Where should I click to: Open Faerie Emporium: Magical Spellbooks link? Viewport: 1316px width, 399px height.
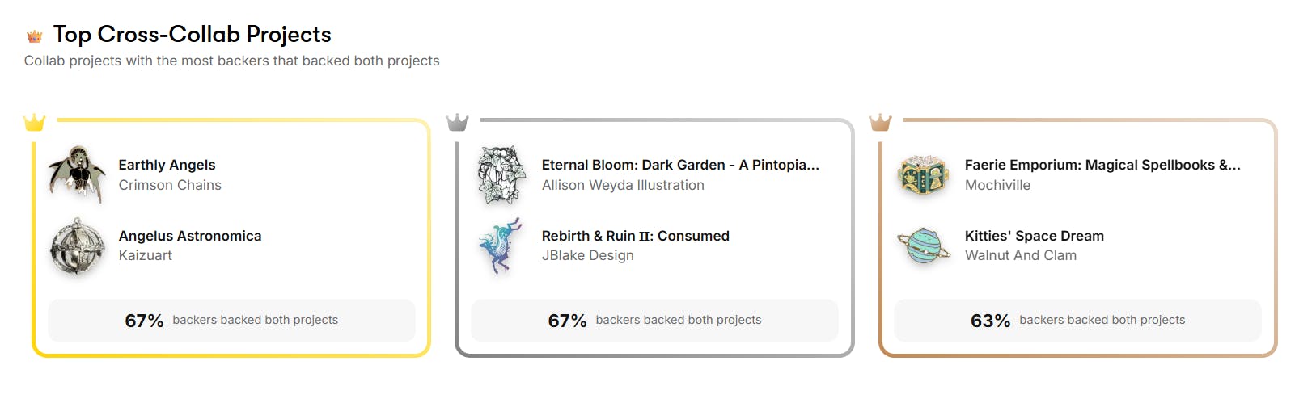point(1102,165)
